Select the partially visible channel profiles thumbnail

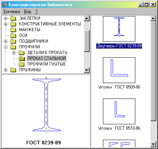pos(119,144)
